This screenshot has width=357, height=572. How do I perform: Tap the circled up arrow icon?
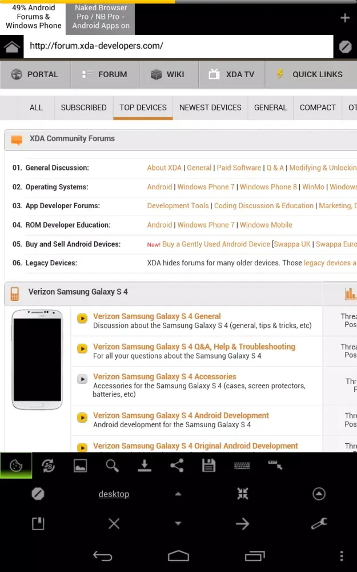click(x=319, y=494)
